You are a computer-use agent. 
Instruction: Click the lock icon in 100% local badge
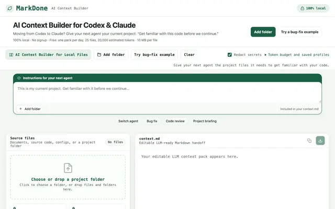pos(302,8)
